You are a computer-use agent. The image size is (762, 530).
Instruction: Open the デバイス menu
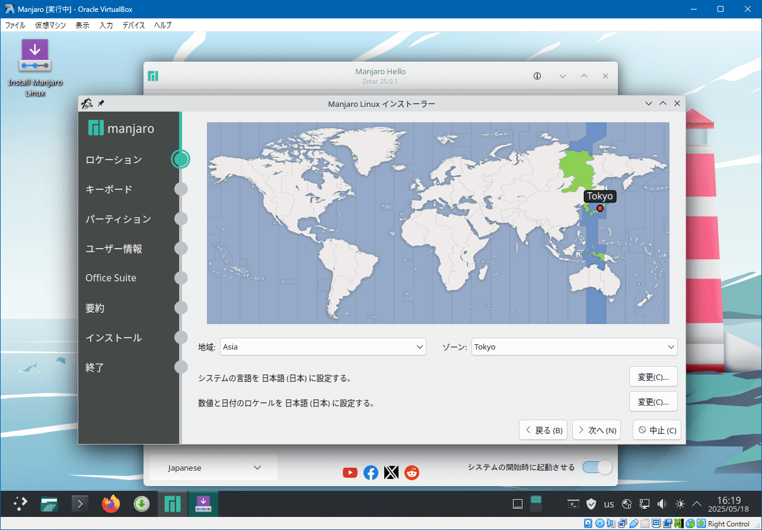(x=134, y=25)
